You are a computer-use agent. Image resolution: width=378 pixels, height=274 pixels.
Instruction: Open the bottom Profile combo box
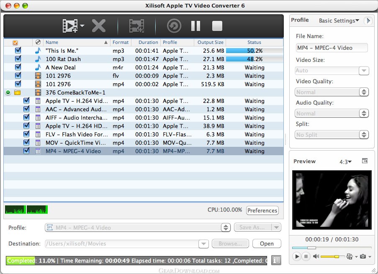[138, 228]
